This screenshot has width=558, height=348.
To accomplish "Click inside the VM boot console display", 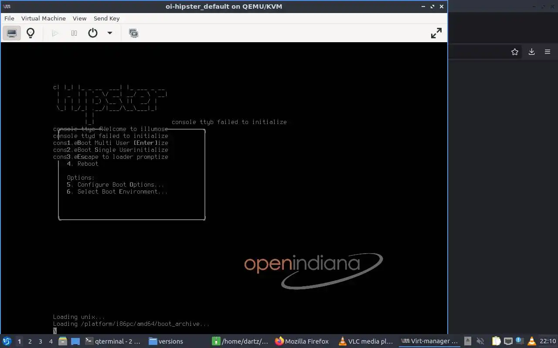I will point(224,188).
